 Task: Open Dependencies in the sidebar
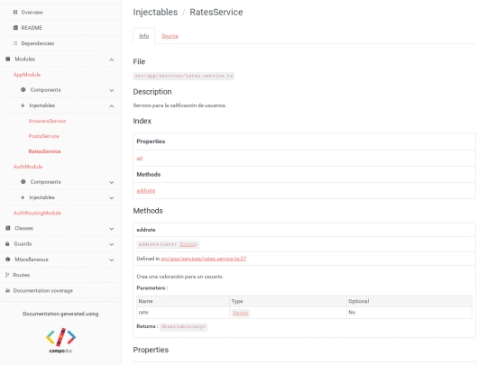[38, 43]
